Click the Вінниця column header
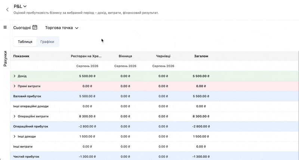Viewport: 299px width, 160px height. [x=125, y=56]
